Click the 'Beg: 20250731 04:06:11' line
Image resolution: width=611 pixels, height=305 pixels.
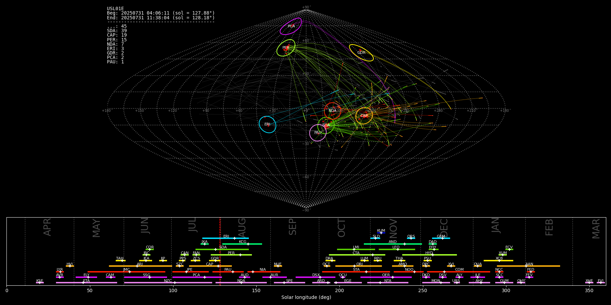[x=161, y=13]
